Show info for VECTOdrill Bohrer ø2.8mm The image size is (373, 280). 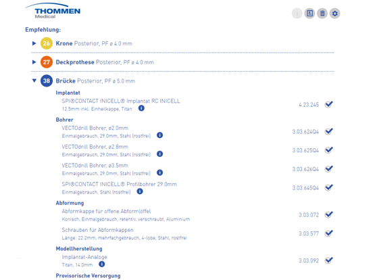[x=160, y=154]
